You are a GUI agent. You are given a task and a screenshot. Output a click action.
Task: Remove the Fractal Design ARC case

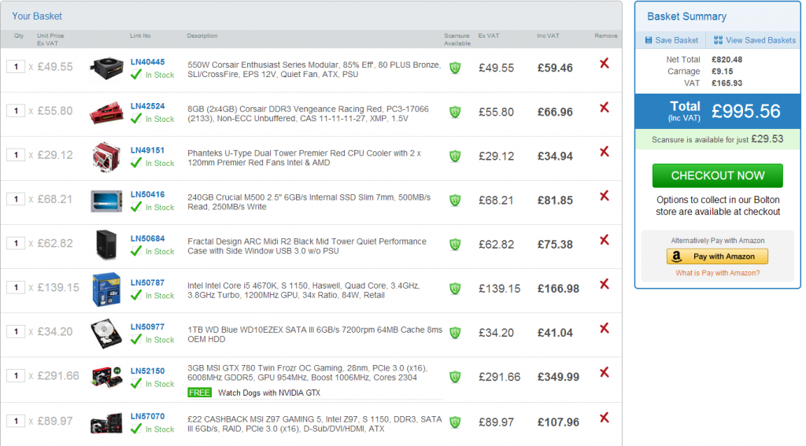pos(604,241)
